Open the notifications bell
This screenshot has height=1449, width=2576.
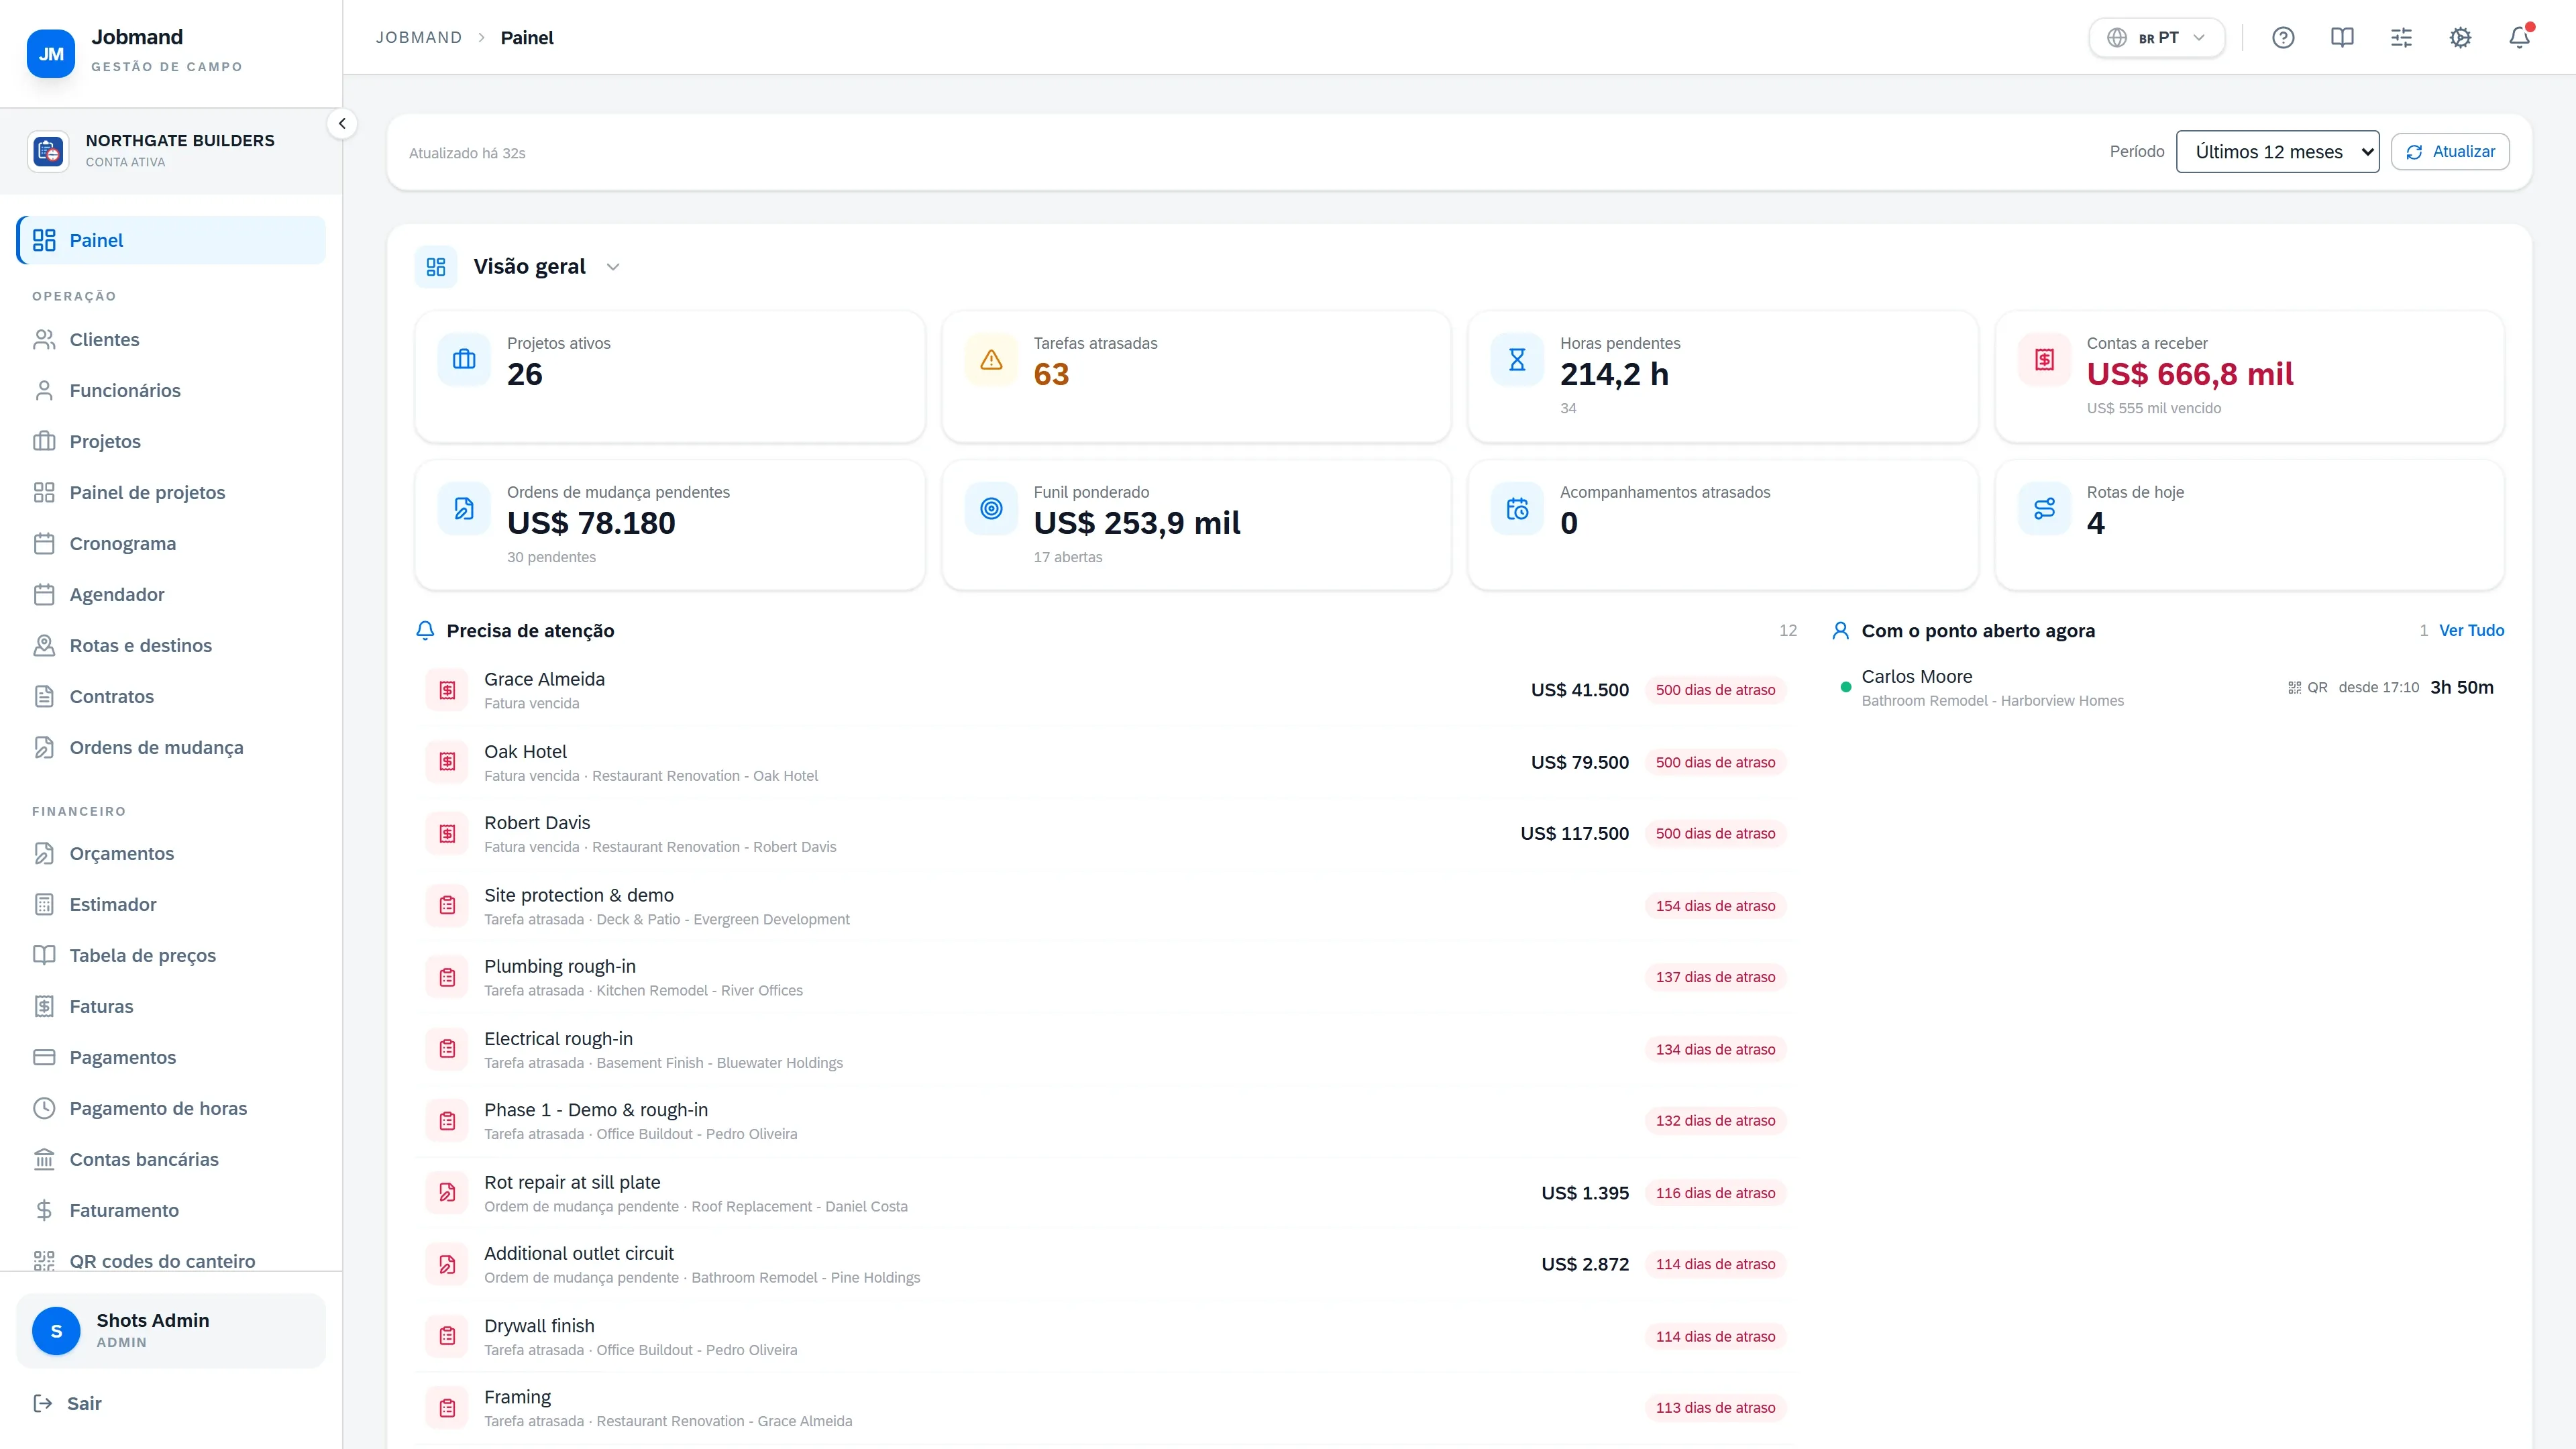click(2519, 38)
